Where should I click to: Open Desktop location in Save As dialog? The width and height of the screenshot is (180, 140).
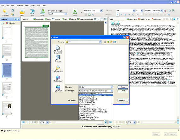pos(58,59)
